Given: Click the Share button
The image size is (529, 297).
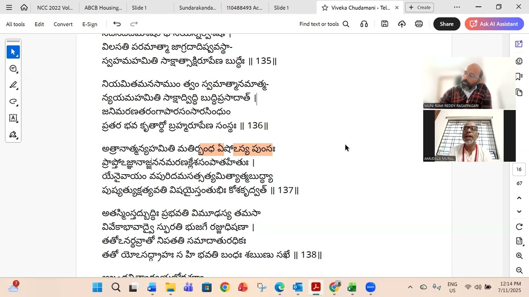Looking at the screenshot, I should (x=447, y=24).
